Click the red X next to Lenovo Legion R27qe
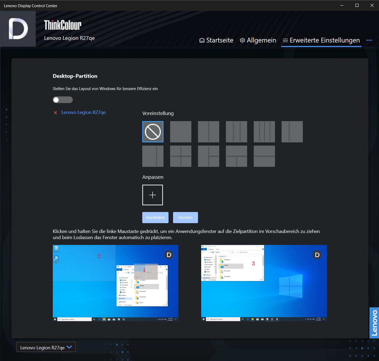The image size is (379, 361). 55,113
